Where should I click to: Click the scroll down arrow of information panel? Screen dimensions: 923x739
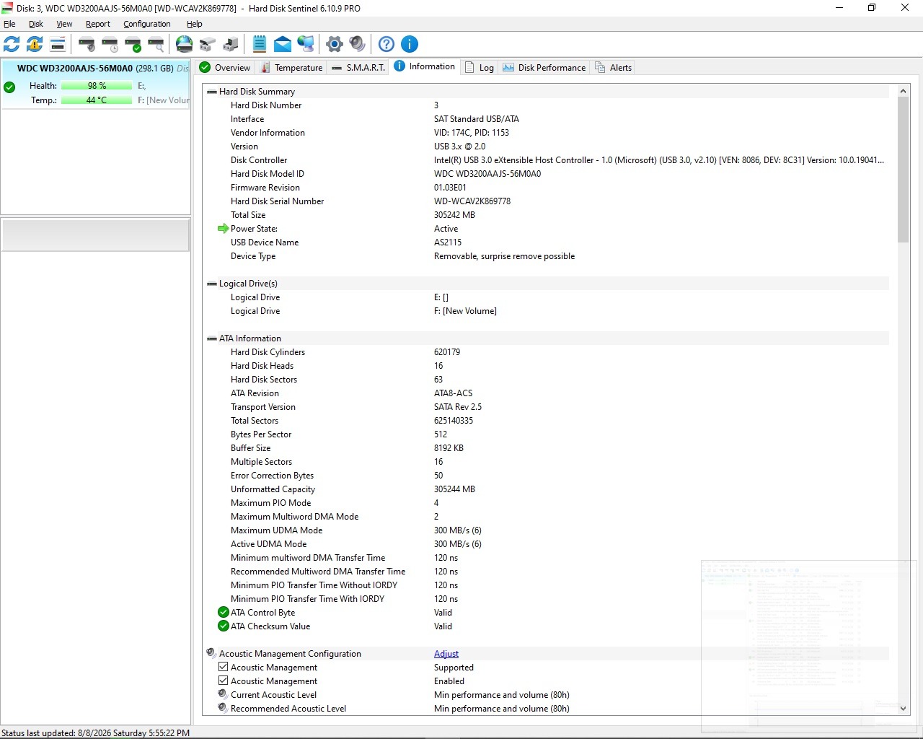tap(903, 709)
